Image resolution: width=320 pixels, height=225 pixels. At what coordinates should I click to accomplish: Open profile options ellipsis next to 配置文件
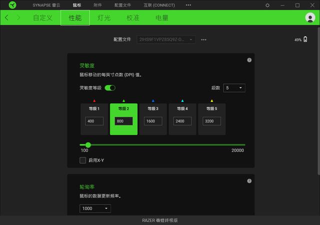[203, 39]
